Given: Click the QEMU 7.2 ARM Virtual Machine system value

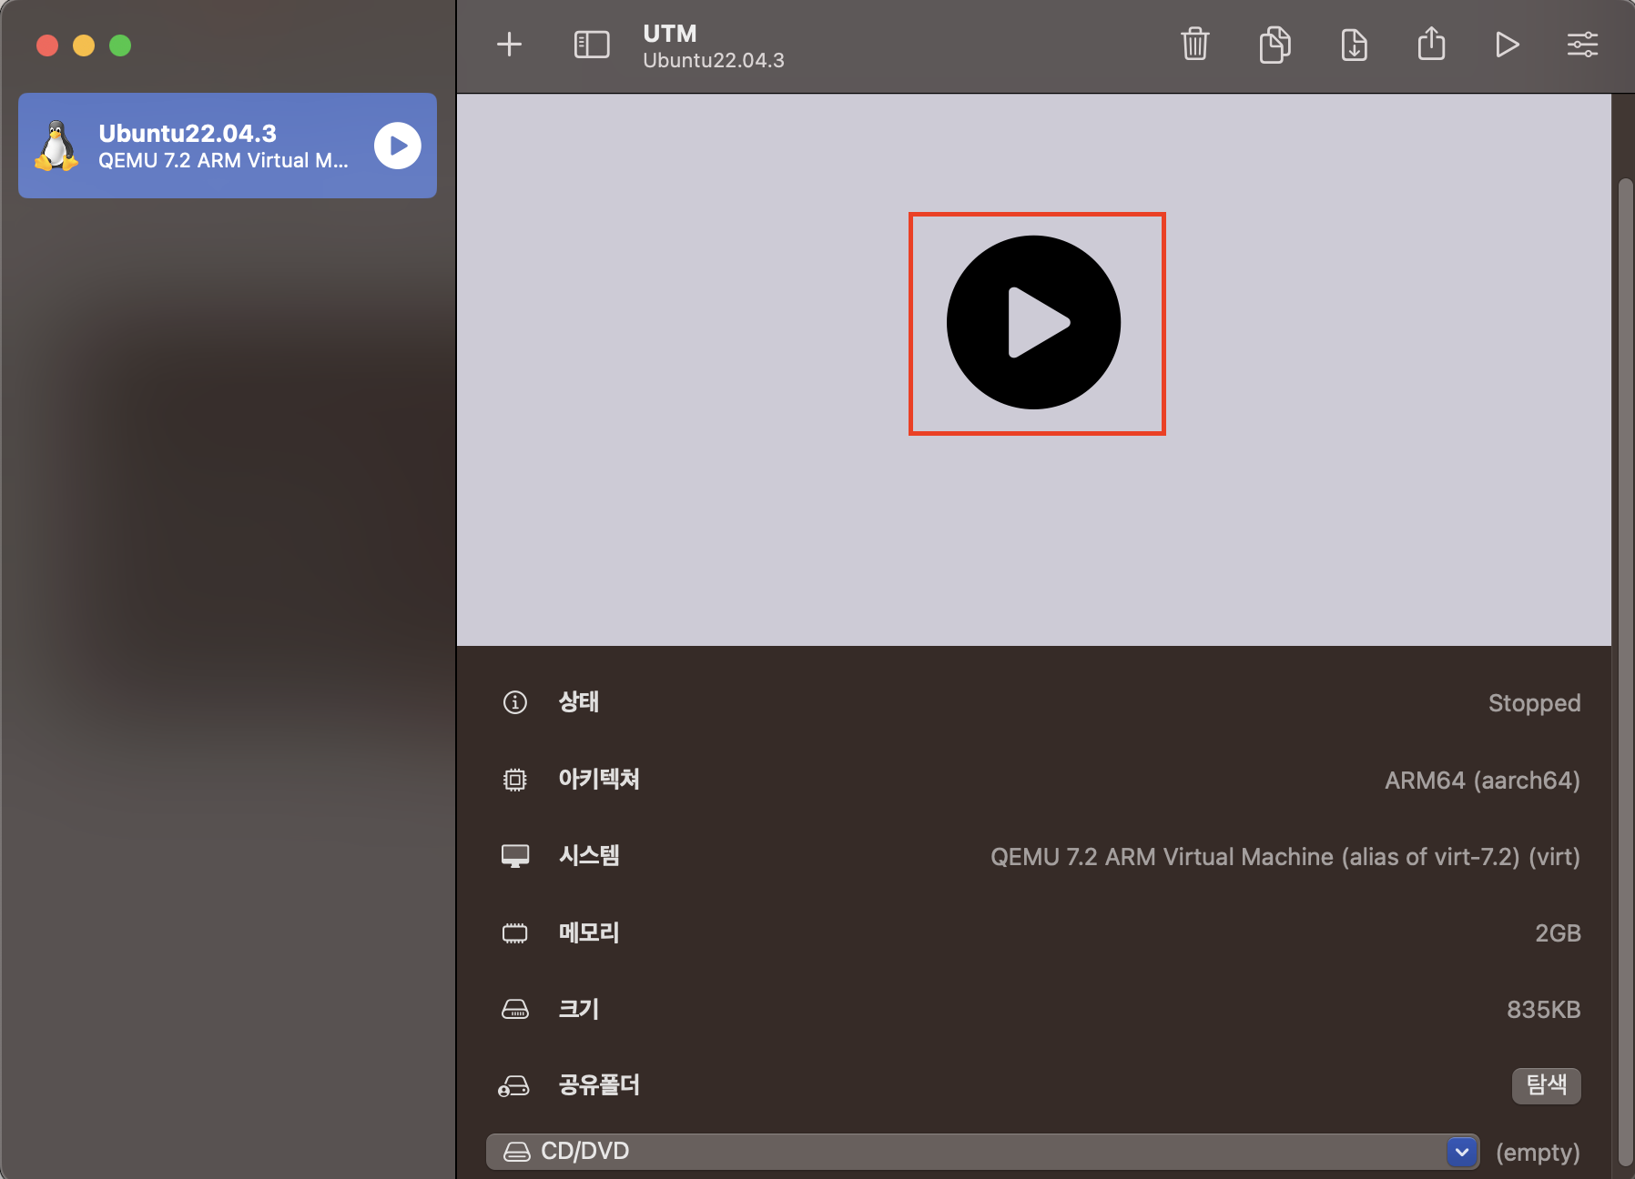Looking at the screenshot, I should [1285, 857].
